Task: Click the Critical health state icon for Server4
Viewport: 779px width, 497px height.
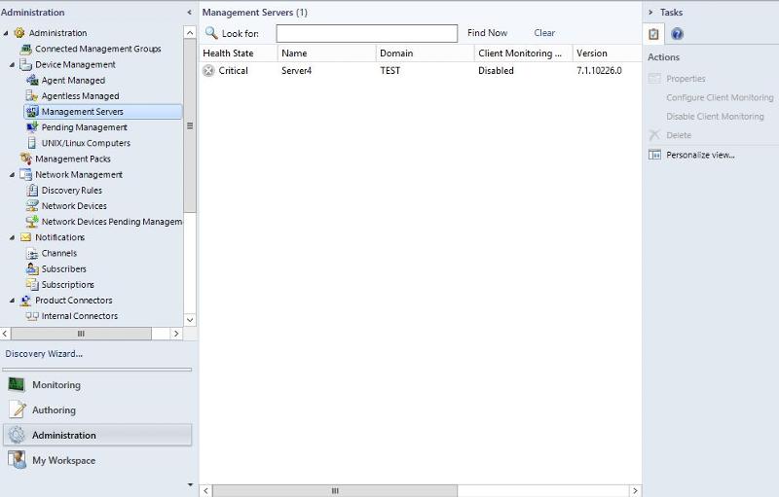Action: point(208,70)
